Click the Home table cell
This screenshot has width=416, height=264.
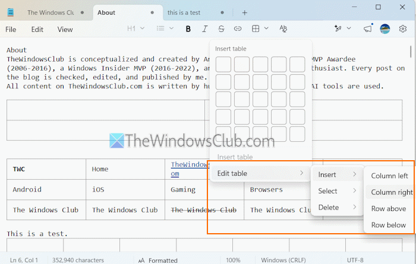tap(125, 169)
